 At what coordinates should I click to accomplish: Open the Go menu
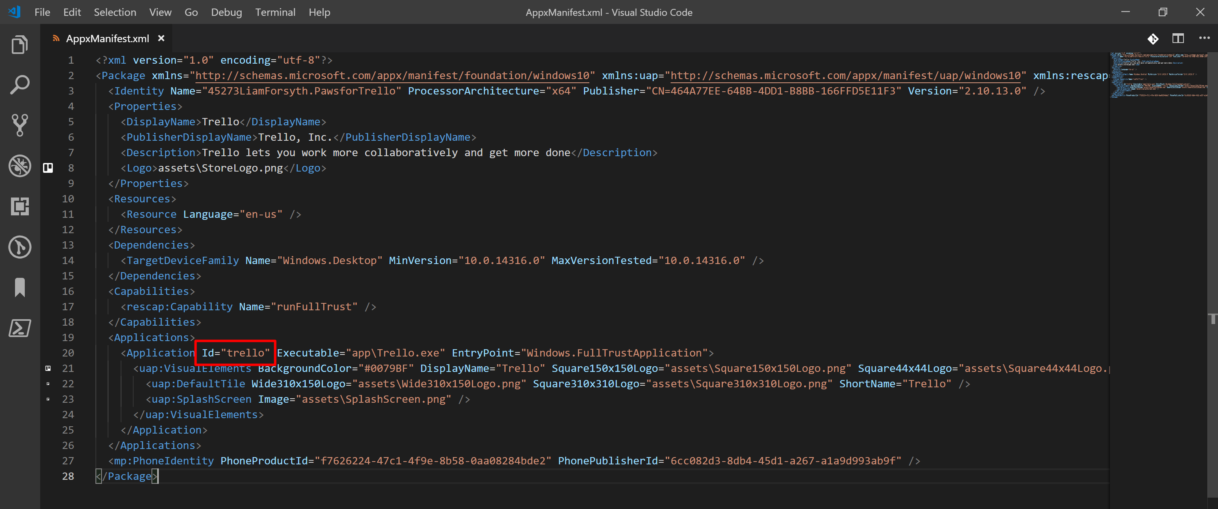click(x=191, y=12)
